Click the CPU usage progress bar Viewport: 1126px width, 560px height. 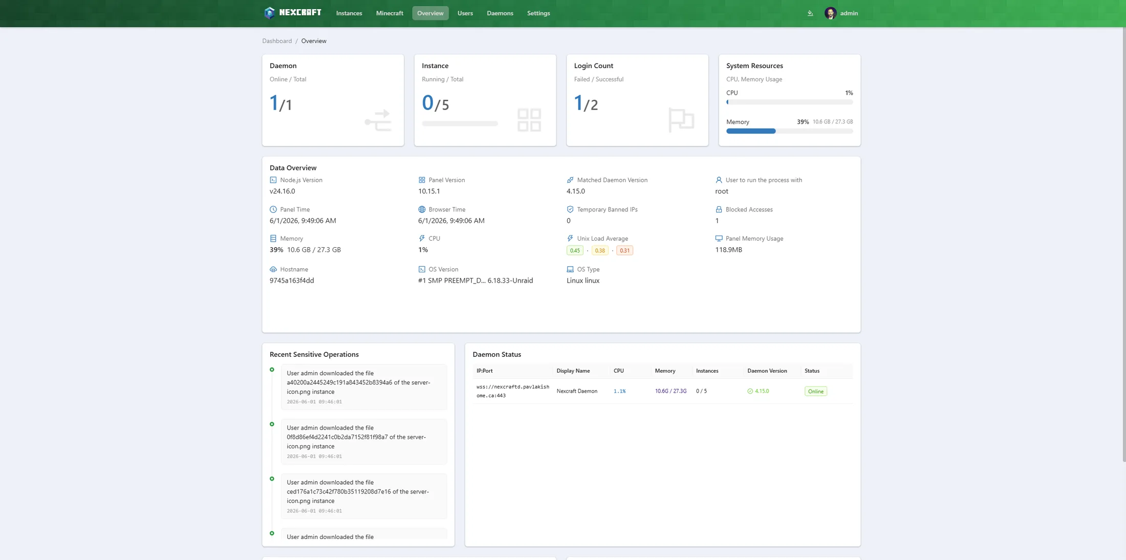tap(790, 102)
